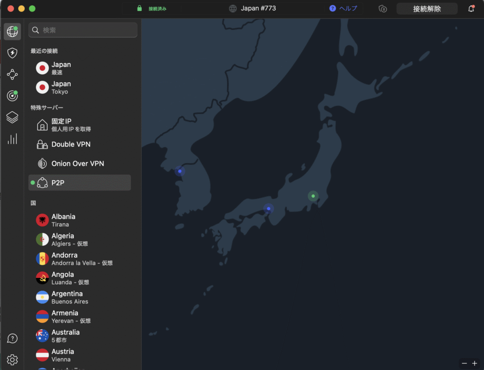Click the Japan #773 server name
The height and width of the screenshot is (370, 484).
click(259, 8)
